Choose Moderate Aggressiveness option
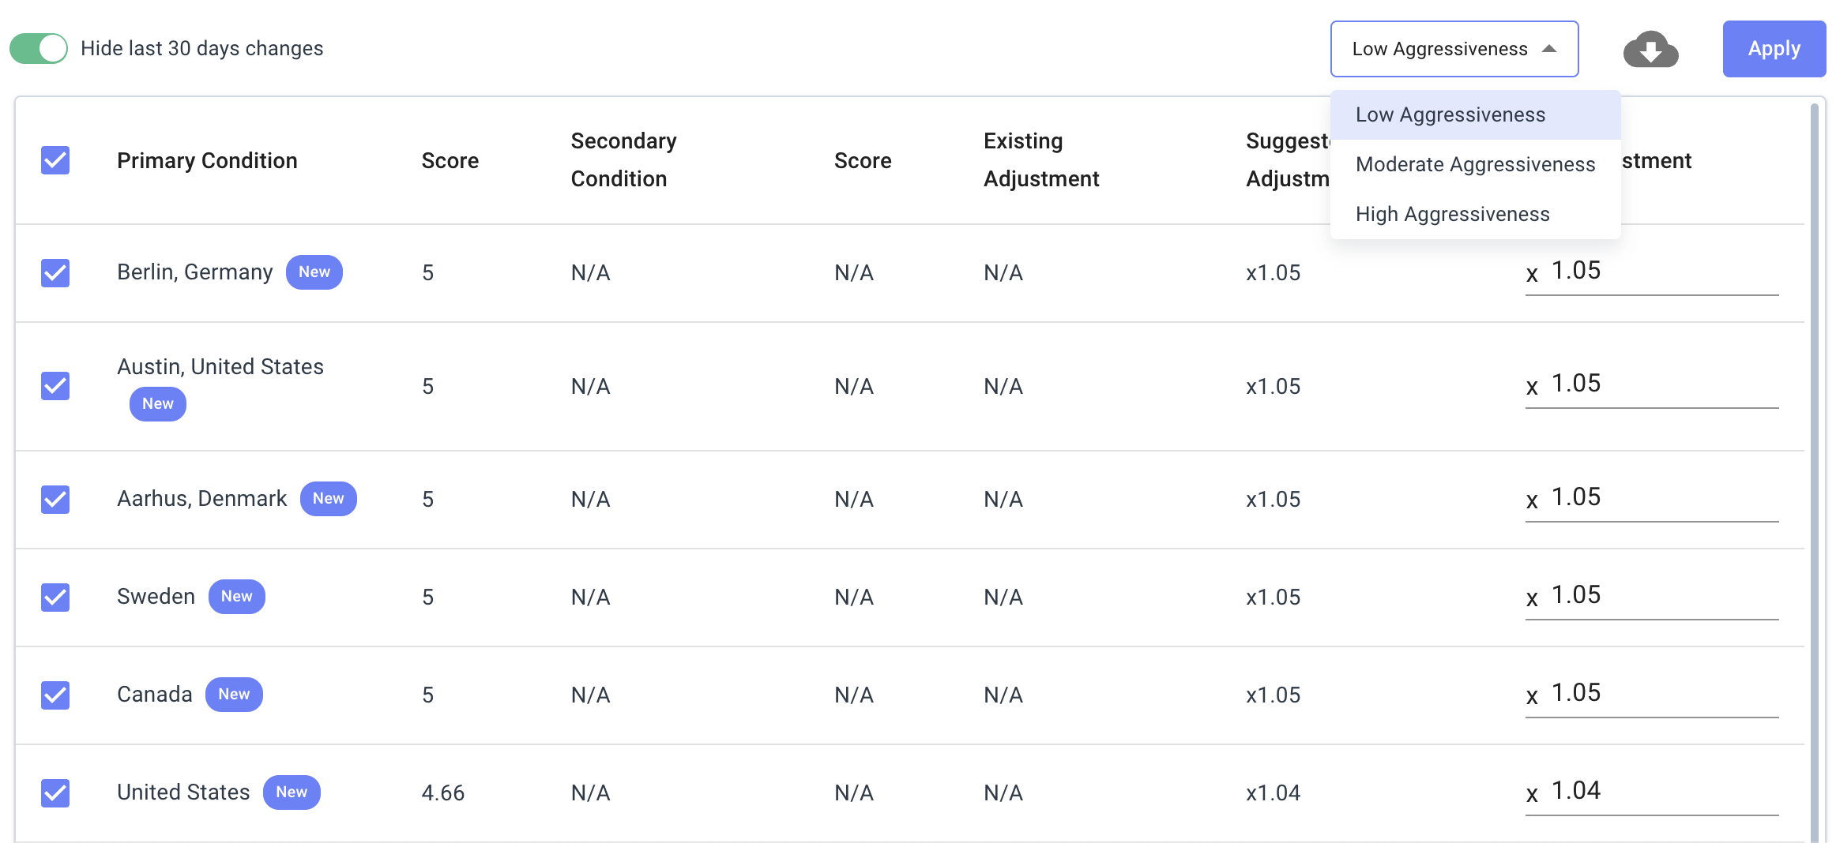 1475,164
